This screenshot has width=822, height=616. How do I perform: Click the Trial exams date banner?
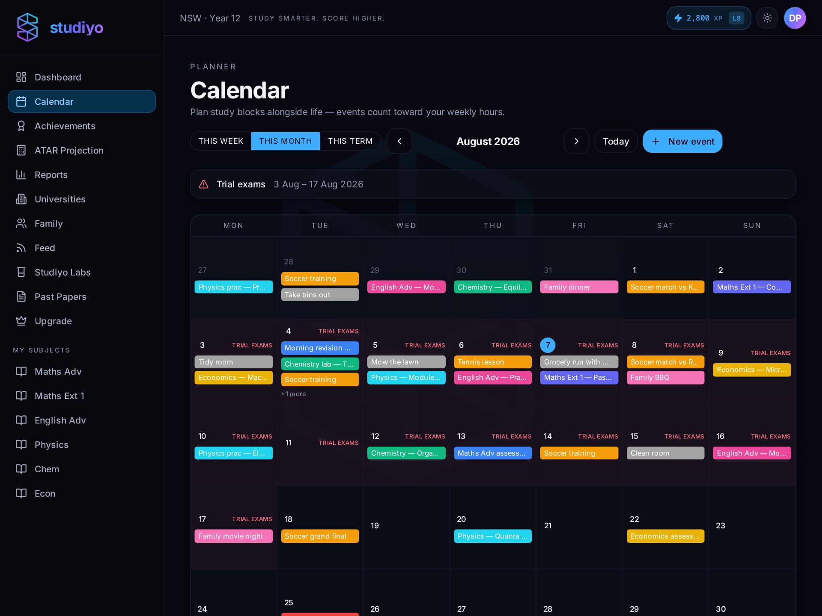point(493,184)
